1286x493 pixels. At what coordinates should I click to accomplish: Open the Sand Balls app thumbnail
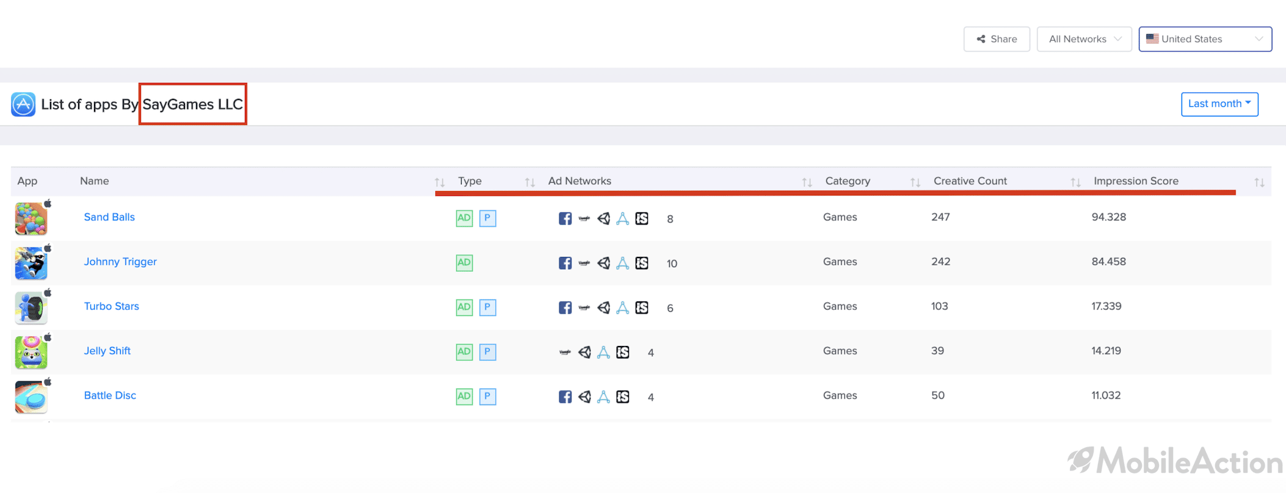(x=31, y=218)
